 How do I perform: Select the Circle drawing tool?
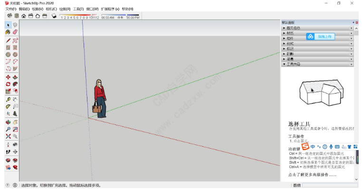(x=8, y=55)
